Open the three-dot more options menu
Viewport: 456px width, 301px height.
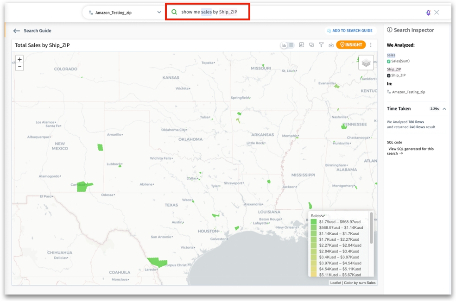(x=371, y=45)
